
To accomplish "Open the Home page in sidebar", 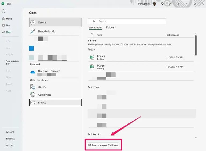I will click(9, 19).
